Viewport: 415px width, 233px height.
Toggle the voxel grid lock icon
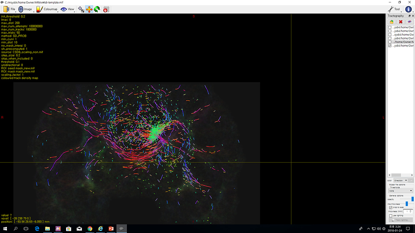pyautogui.click(x=107, y=9)
